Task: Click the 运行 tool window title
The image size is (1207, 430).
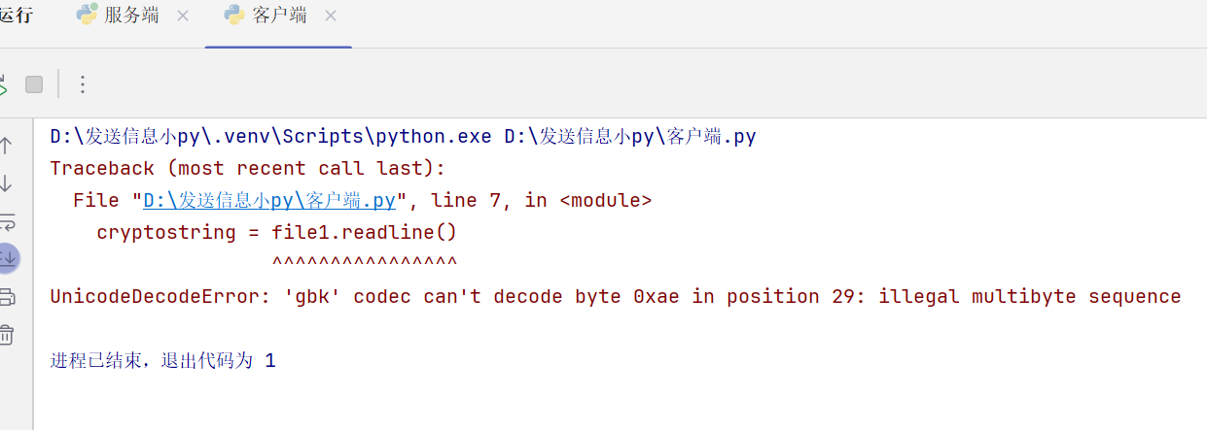Action: coord(16,16)
